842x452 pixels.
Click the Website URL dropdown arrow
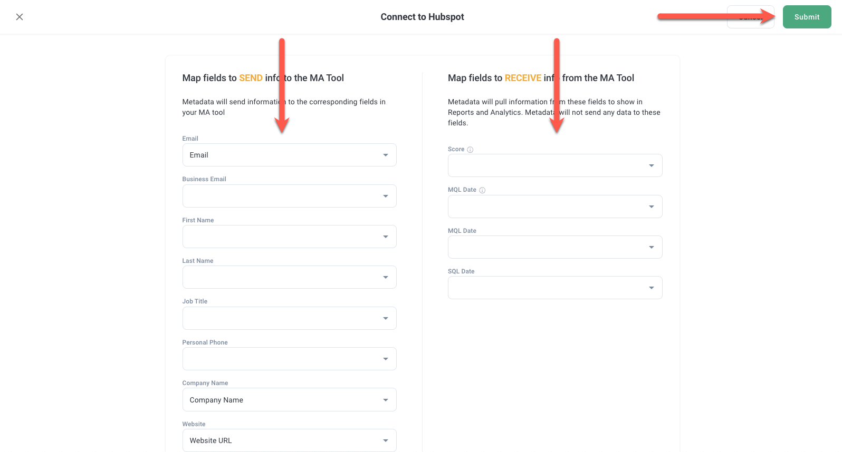tap(386, 440)
